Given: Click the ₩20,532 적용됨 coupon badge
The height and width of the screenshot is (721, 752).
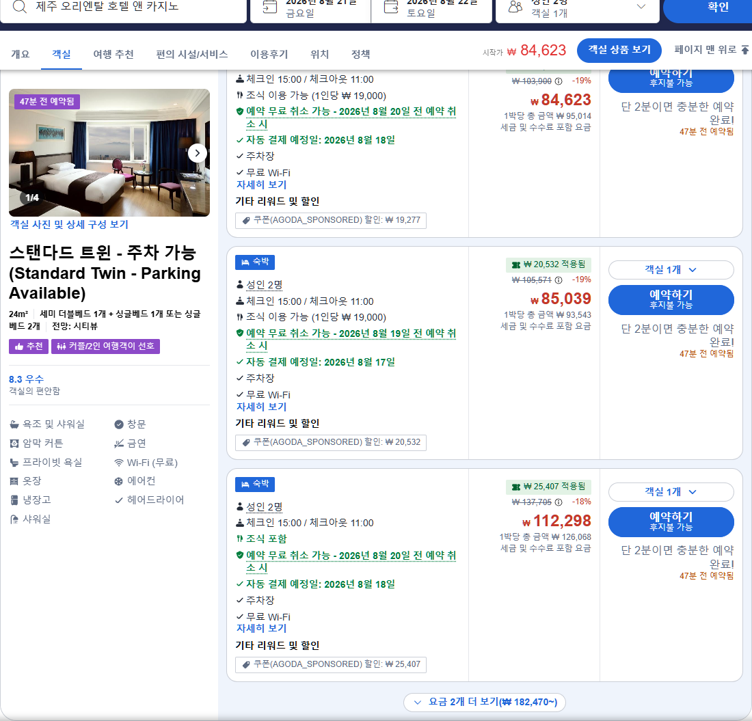Looking at the screenshot, I should [549, 264].
